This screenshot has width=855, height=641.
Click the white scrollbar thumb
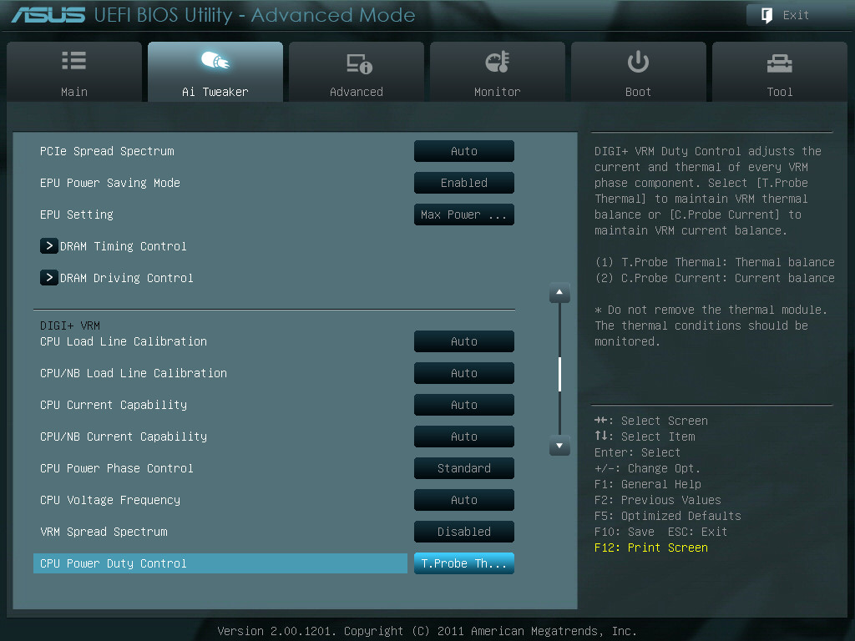coord(560,374)
